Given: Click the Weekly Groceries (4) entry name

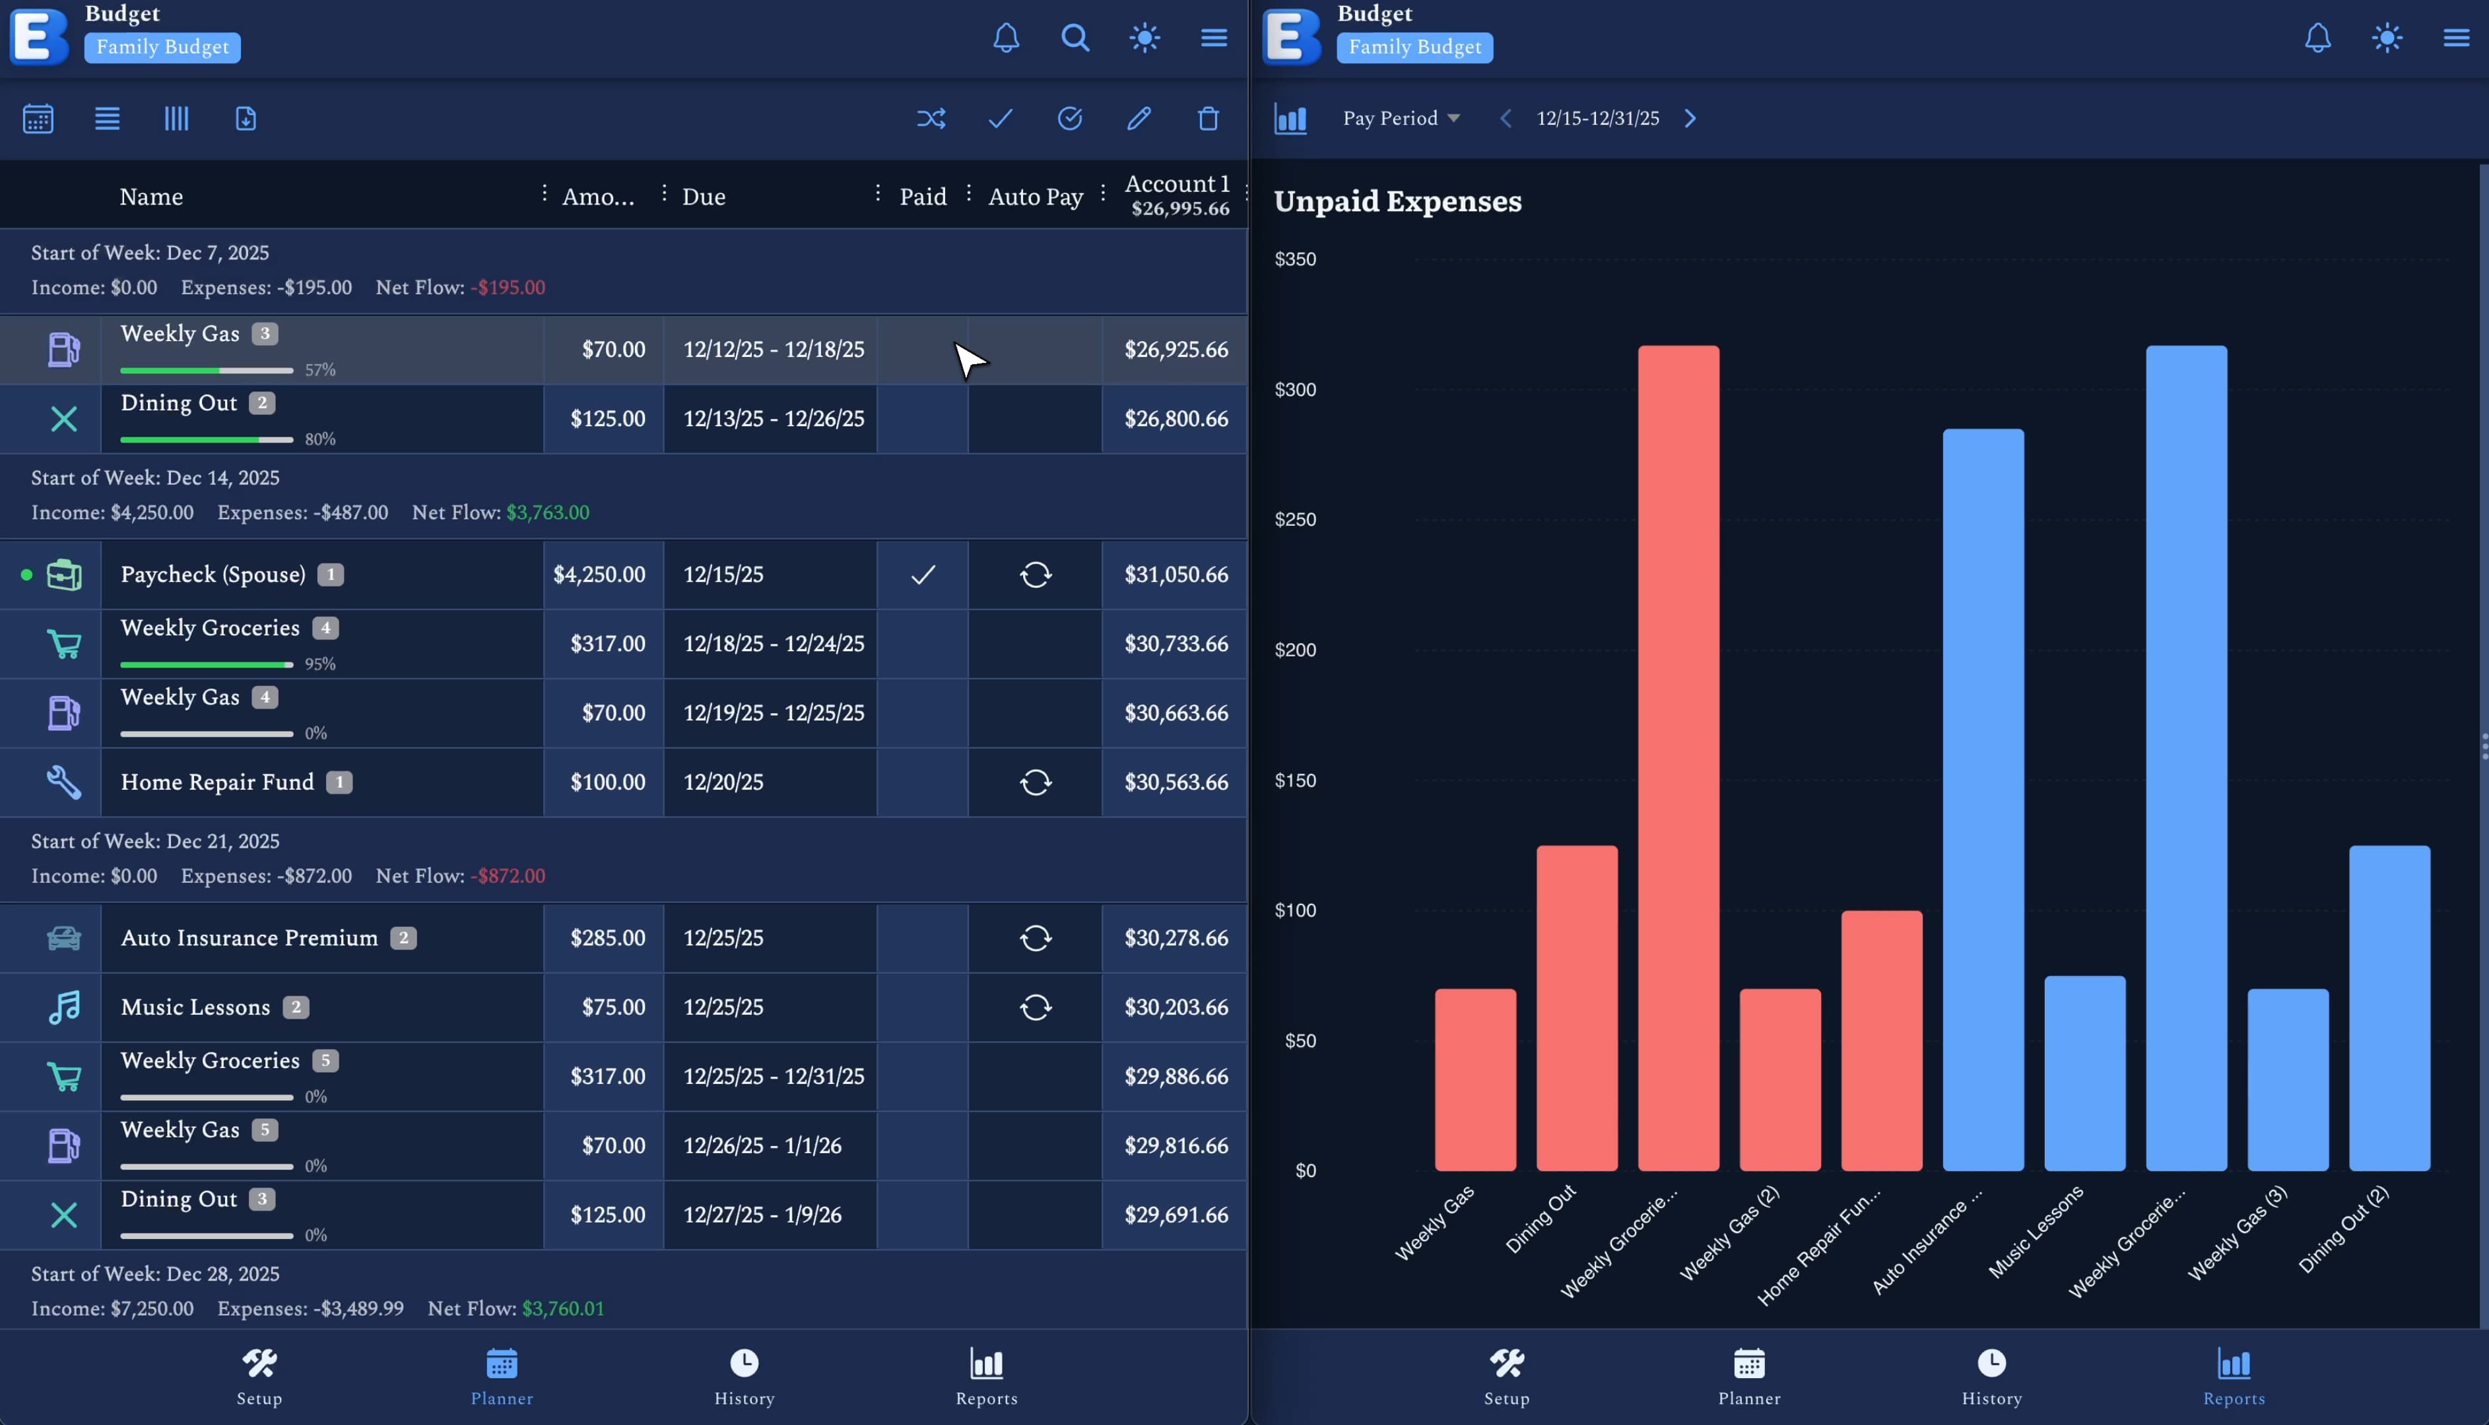Looking at the screenshot, I should (x=209, y=628).
